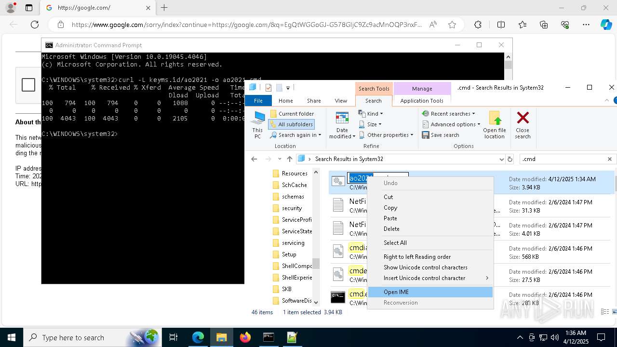Collapse the Explorer ribbon chevron
The height and width of the screenshot is (347, 617).
click(x=607, y=100)
